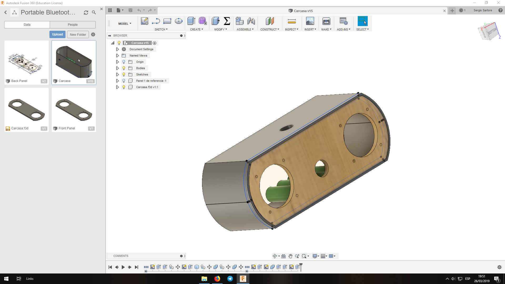Open the SKETCH menu
505x284 pixels.
[x=161, y=29]
